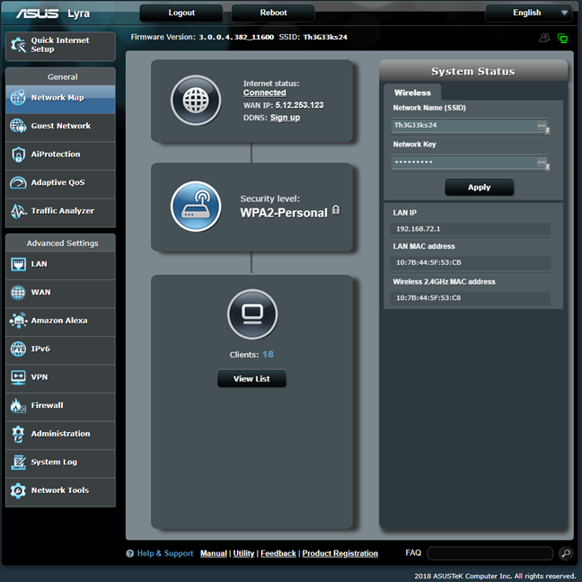This screenshot has width=582, height=582.
Task: Open the Firewall settings page
Action: click(x=60, y=405)
